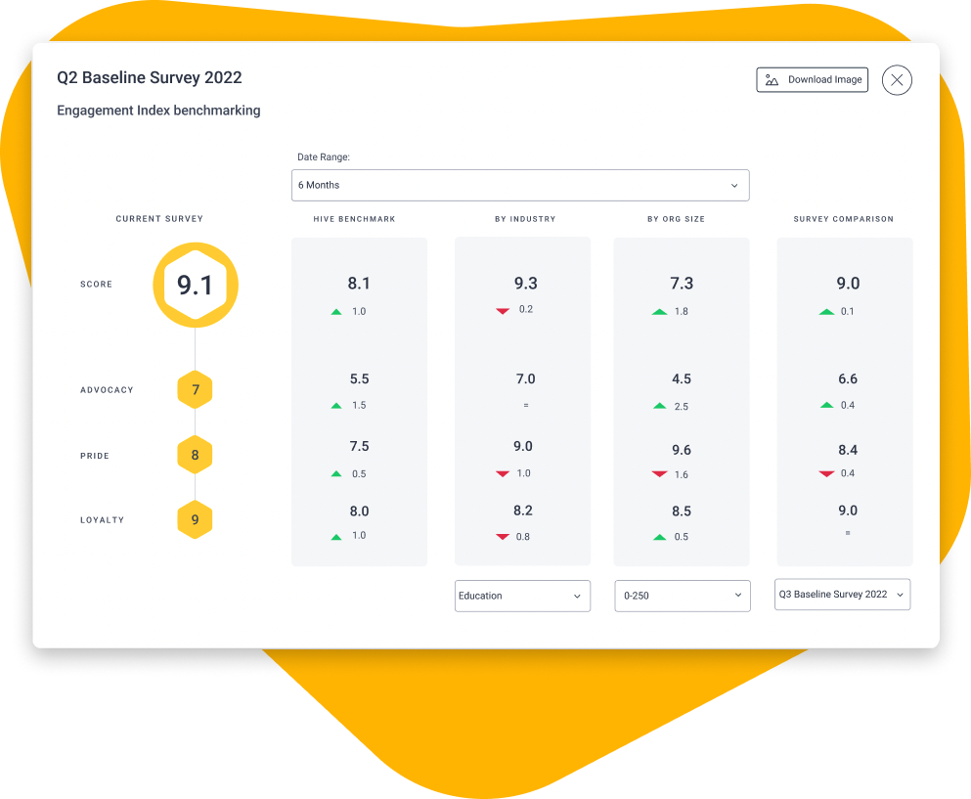Image resolution: width=971 pixels, height=799 pixels.
Task: Click the BY INDUSTRY column header
Action: tap(525, 219)
